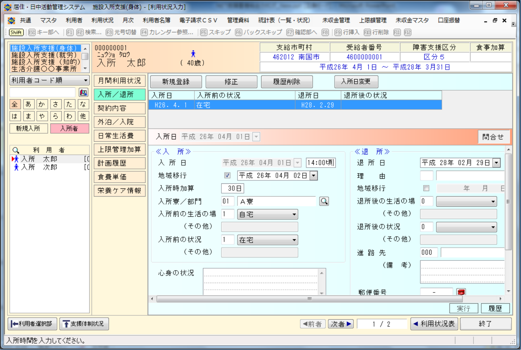Click the blue person icon beside 40歳
The width and height of the screenshot is (521, 350).
tap(193, 54)
